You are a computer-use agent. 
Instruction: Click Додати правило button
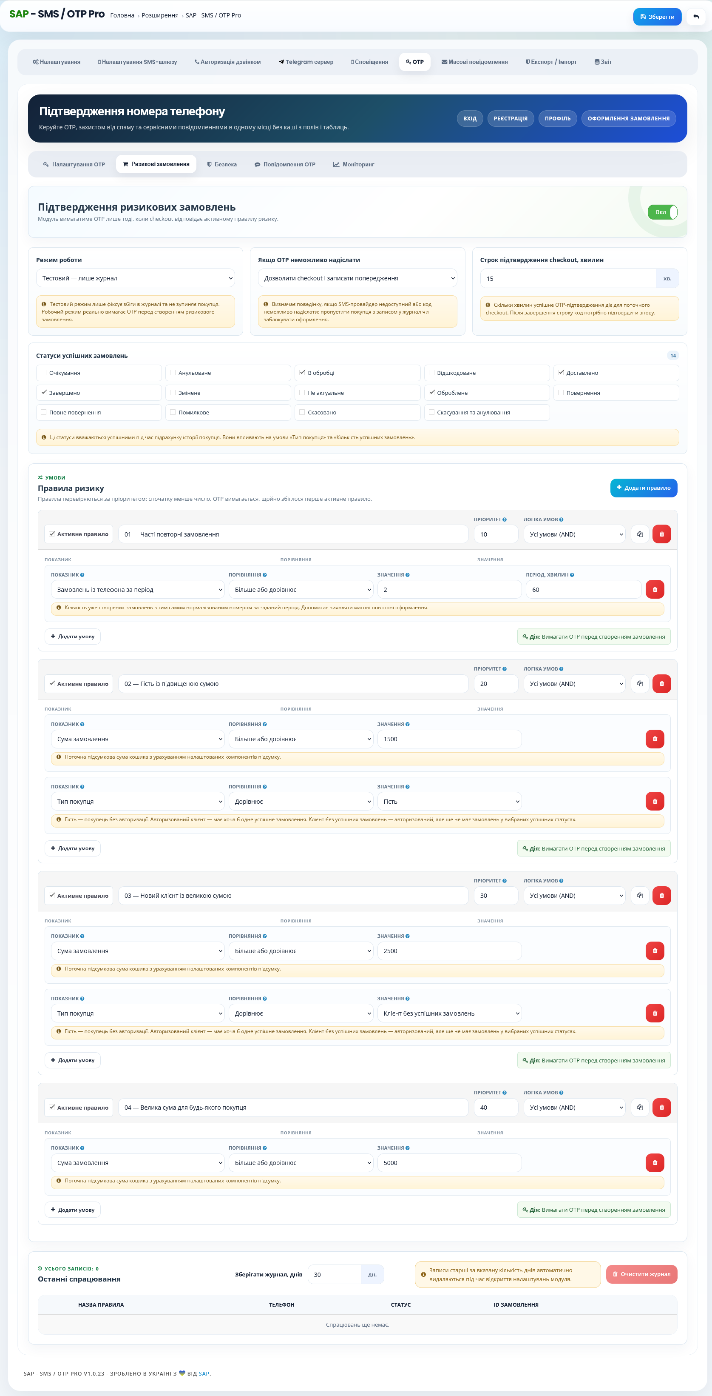point(644,487)
